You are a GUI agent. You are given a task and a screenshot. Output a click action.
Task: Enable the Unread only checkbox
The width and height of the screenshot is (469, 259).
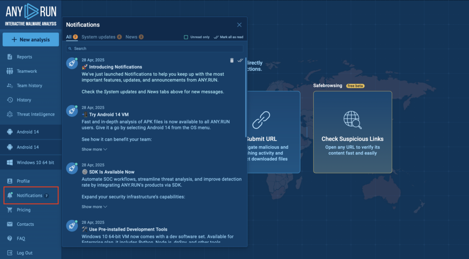pos(186,37)
